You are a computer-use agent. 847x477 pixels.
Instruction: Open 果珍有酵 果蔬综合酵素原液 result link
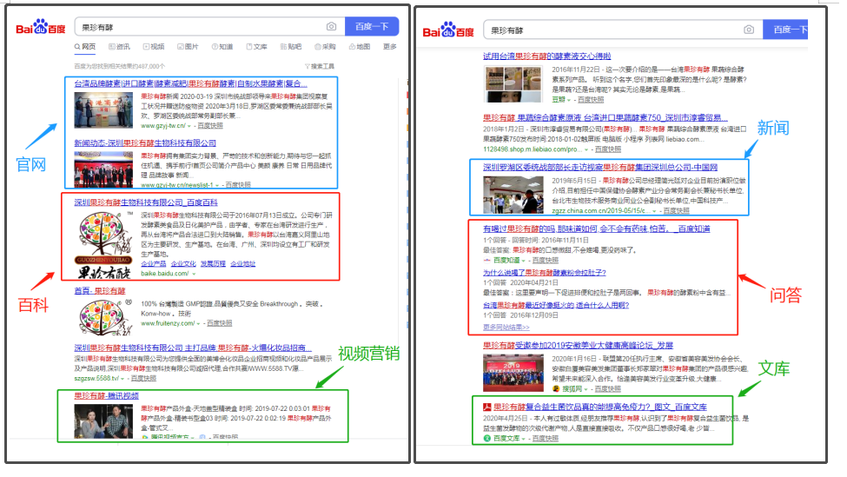click(605, 118)
